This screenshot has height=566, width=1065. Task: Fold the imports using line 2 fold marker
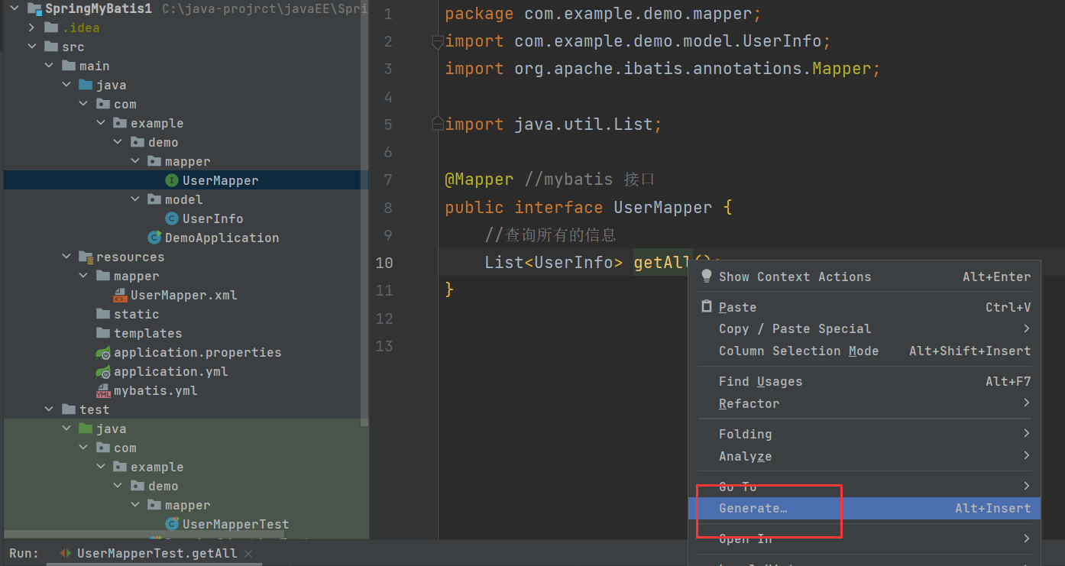coord(438,42)
